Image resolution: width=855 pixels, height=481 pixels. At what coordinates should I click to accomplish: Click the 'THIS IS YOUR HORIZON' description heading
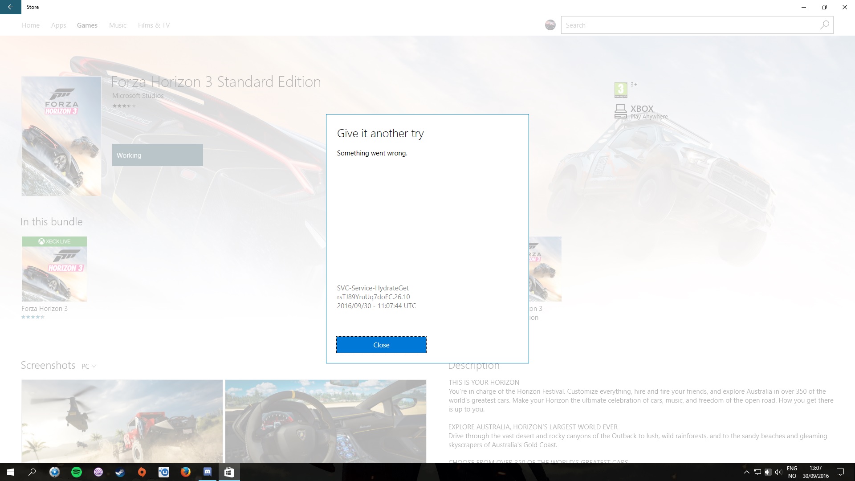484,383
